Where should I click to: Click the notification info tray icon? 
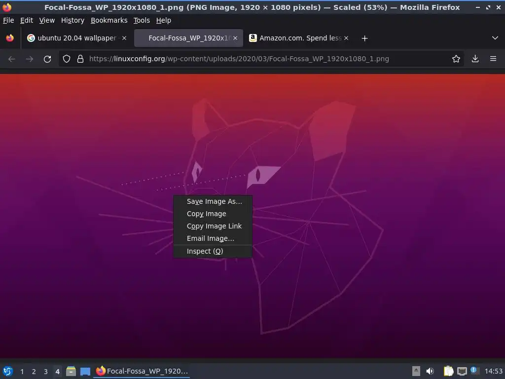point(474,370)
